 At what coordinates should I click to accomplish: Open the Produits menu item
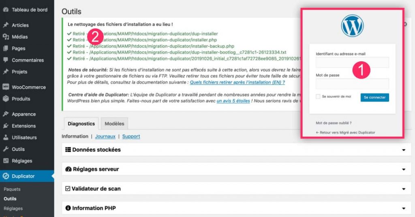coord(27,99)
